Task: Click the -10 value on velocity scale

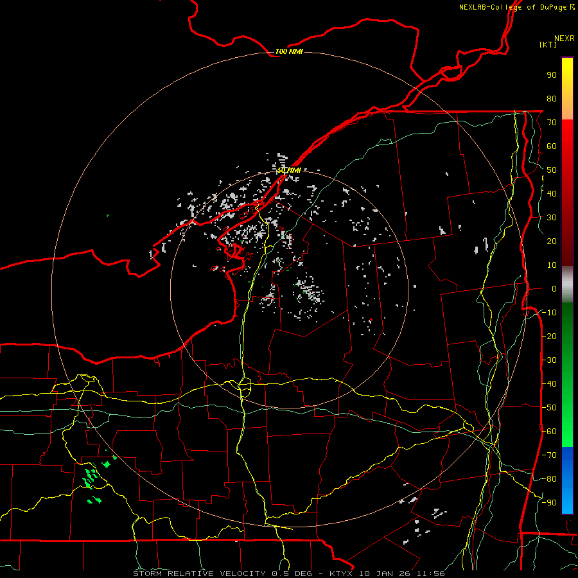Action: [549, 313]
